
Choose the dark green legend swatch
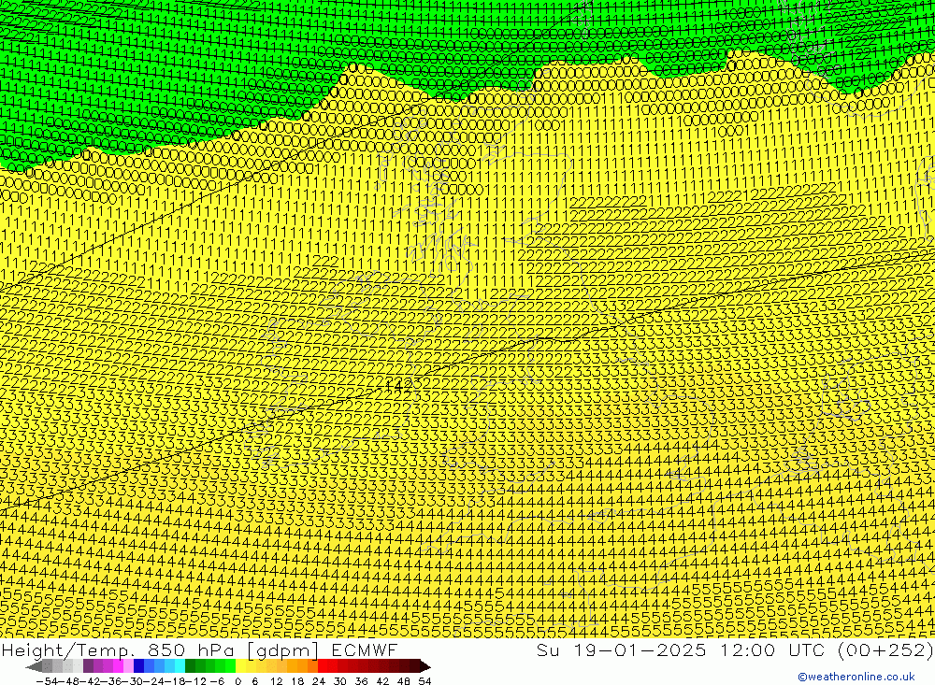[191, 666]
